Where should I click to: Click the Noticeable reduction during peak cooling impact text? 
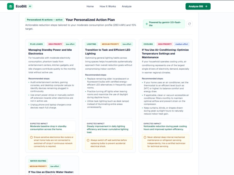point(165,128)
